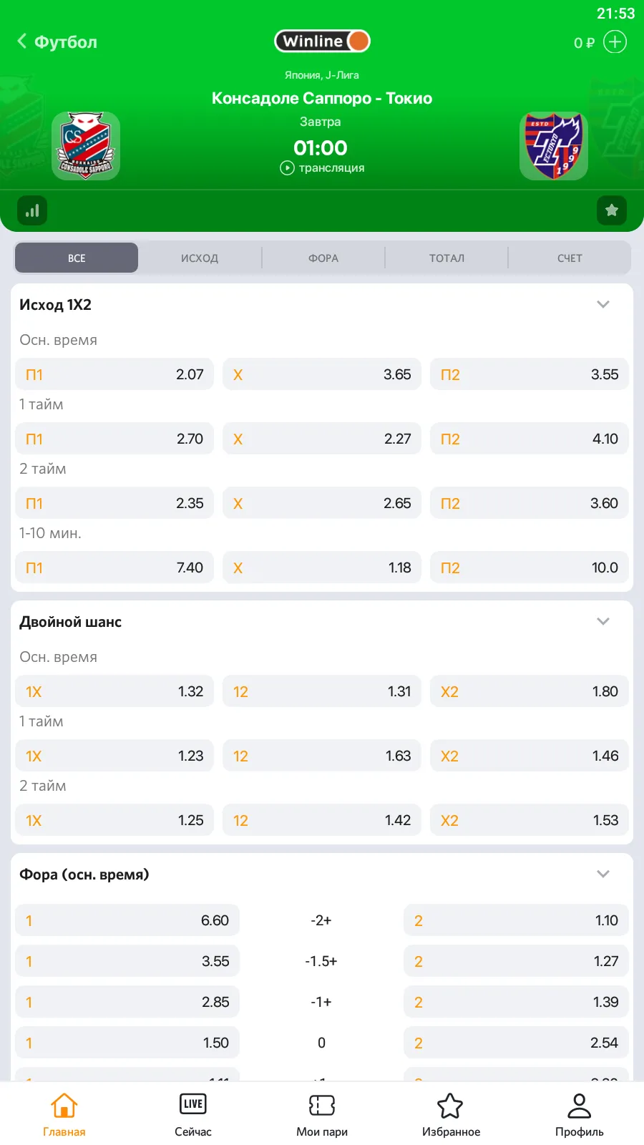The height and width of the screenshot is (1145, 644).
Task: Collapse the Двойной шанс section
Action: (603, 622)
